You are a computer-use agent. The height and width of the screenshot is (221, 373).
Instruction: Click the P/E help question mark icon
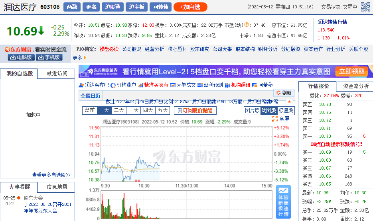pyautogui.click(x=247, y=24)
